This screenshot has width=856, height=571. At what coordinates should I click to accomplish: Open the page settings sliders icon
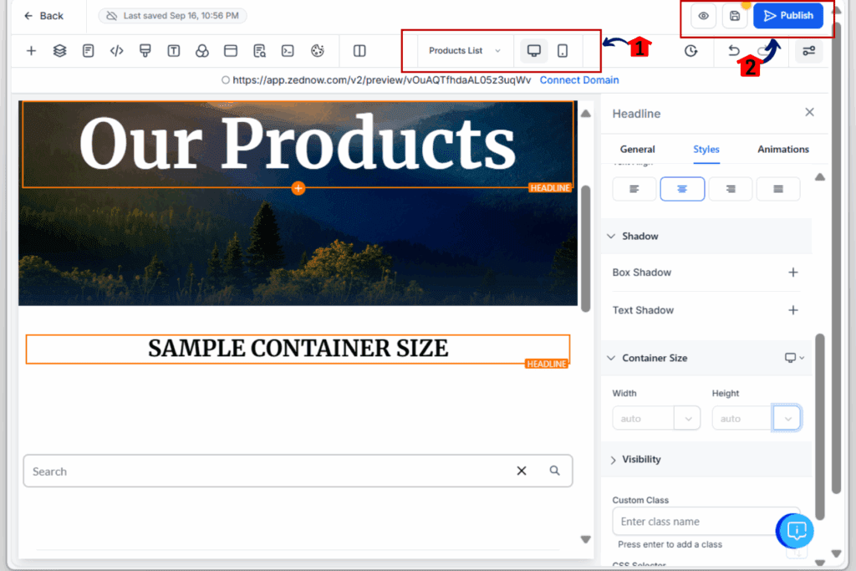pyautogui.click(x=808, y=51)
